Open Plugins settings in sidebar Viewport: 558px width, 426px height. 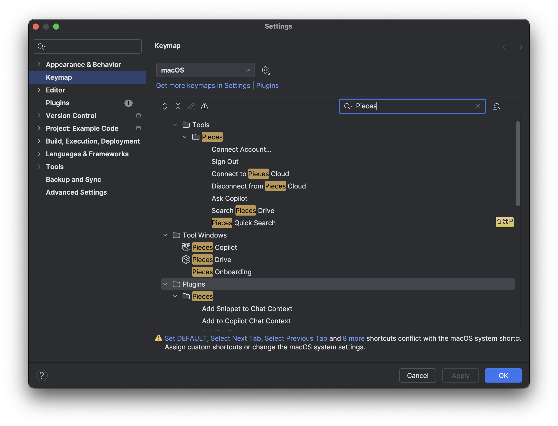coord(58,103)
